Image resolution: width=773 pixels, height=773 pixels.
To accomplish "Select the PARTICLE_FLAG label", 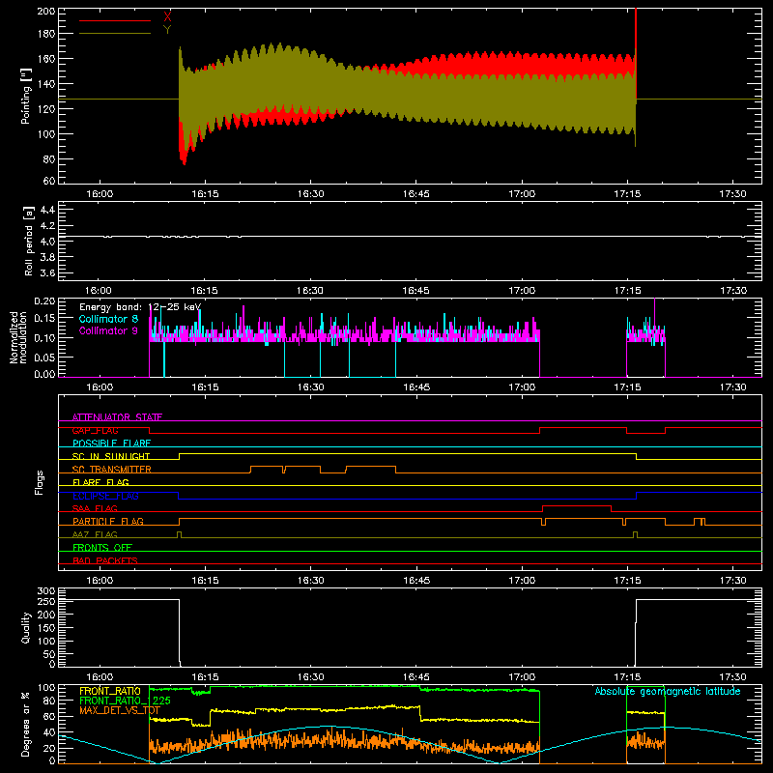I will [x=108, y=522].
